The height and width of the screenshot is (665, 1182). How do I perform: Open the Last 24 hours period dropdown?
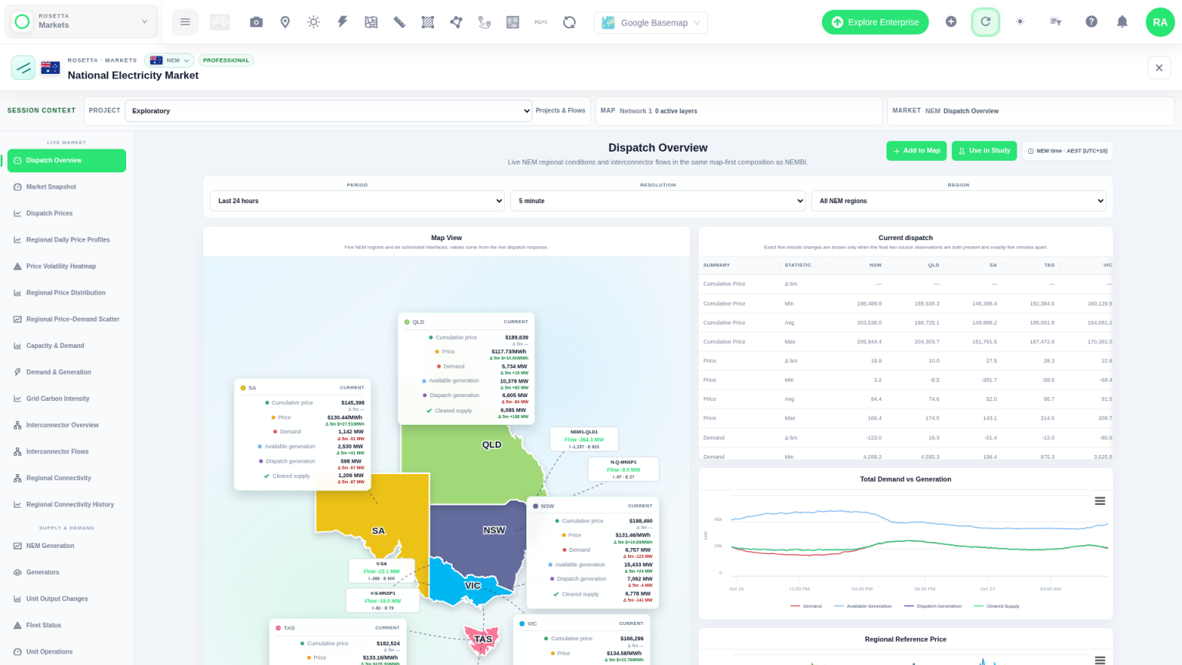(x=357, y=201)
